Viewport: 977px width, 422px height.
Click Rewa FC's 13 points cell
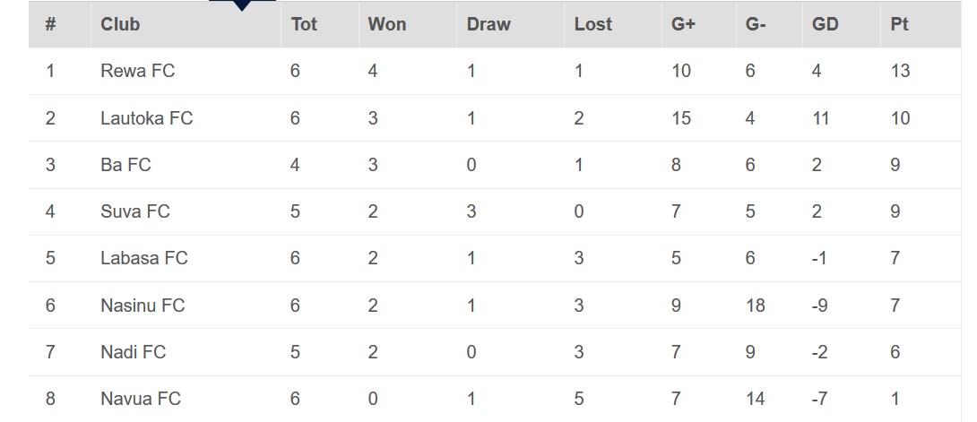pyautogui.click(x=899, y=71)
